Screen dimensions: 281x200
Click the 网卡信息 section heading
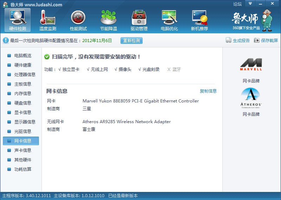tap(57, 91)
